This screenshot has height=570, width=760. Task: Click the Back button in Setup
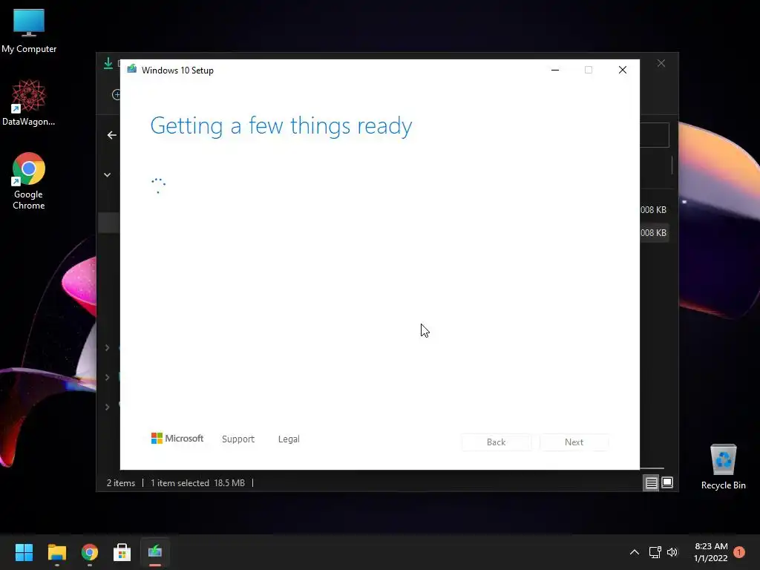coord(497,442)
